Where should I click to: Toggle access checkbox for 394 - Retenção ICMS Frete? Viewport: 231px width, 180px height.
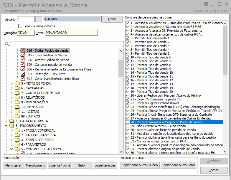[23, 74]
